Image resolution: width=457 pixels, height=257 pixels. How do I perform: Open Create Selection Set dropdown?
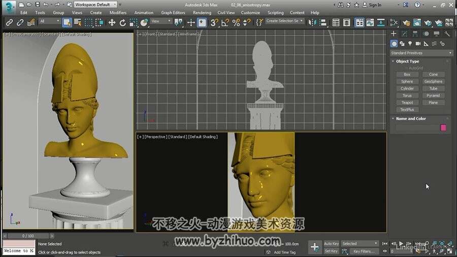[285, 21]
